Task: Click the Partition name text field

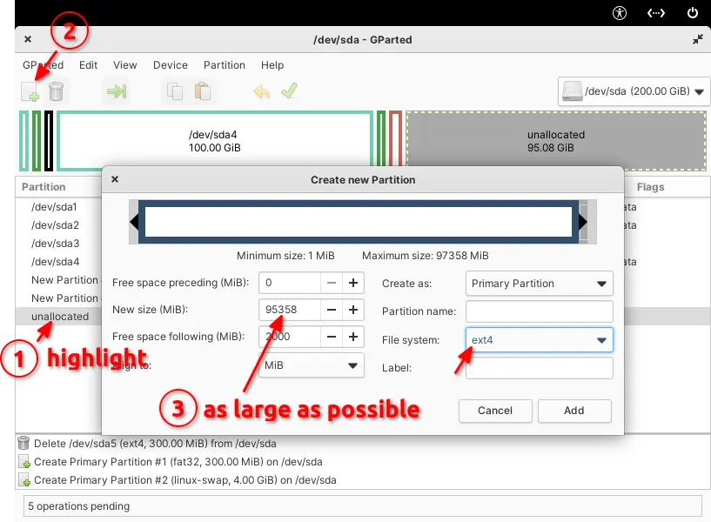Action: point(540,311)
